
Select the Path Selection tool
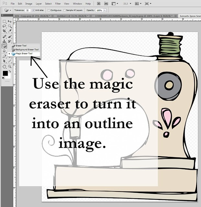tap(4, 61)
